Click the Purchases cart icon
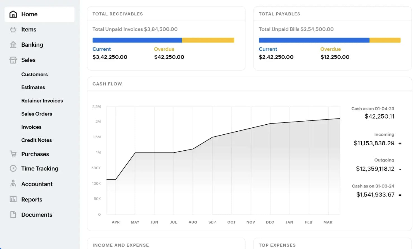The image size is (415, 249). (x=13, y=154)
